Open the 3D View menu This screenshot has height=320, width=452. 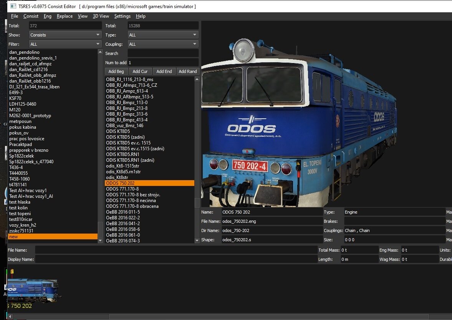pyautogui.click(x=101, y=16)
